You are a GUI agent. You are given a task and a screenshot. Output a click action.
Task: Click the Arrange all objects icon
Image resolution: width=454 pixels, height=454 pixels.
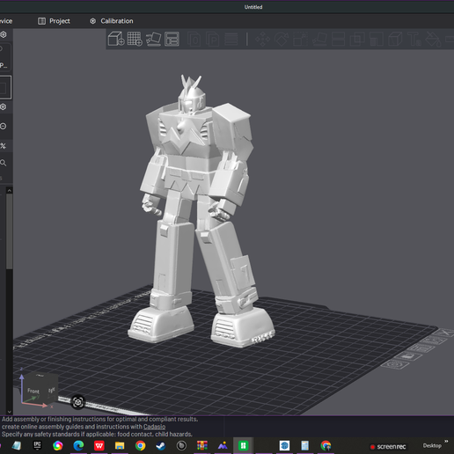172,39
